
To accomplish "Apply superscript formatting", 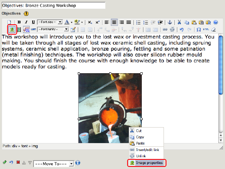I will click(x=97, y=23).
